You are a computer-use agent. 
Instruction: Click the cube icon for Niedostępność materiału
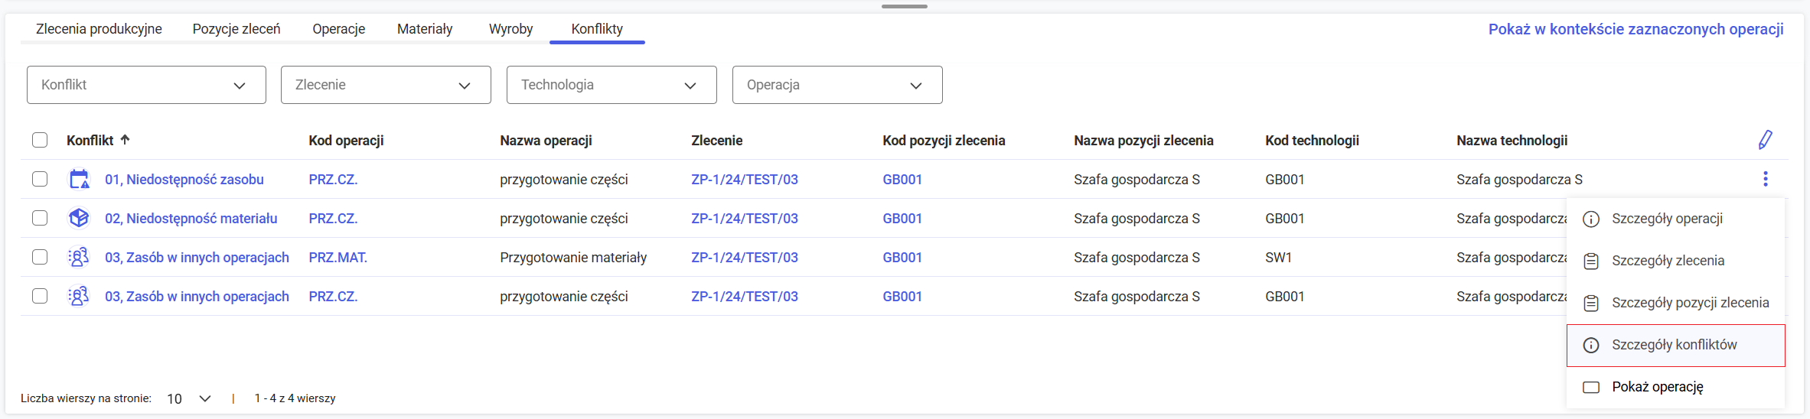click(x=79, y=219)
